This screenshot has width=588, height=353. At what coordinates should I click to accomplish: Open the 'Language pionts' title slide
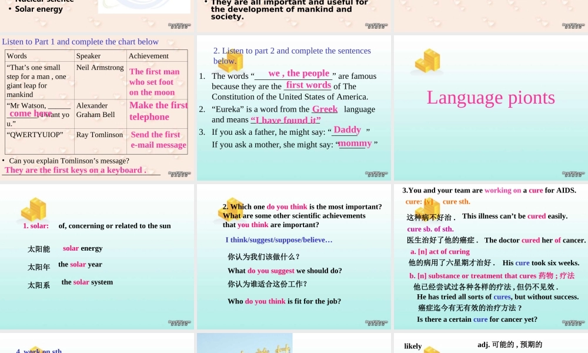(491, 108)
